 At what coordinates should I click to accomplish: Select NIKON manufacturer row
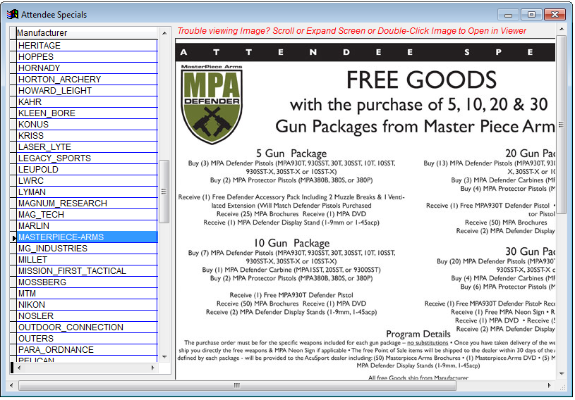[87, 305]
